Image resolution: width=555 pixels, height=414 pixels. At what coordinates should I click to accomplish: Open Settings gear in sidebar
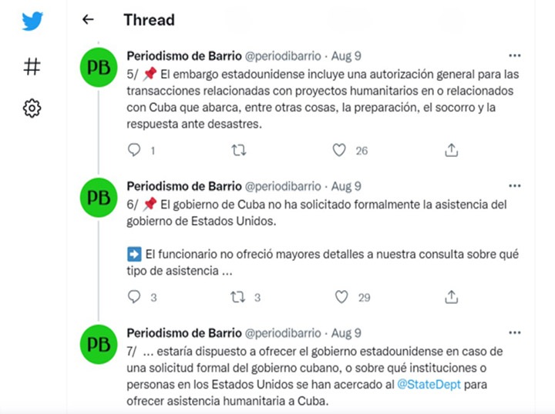pyautogui.click(x=32, y=109)
